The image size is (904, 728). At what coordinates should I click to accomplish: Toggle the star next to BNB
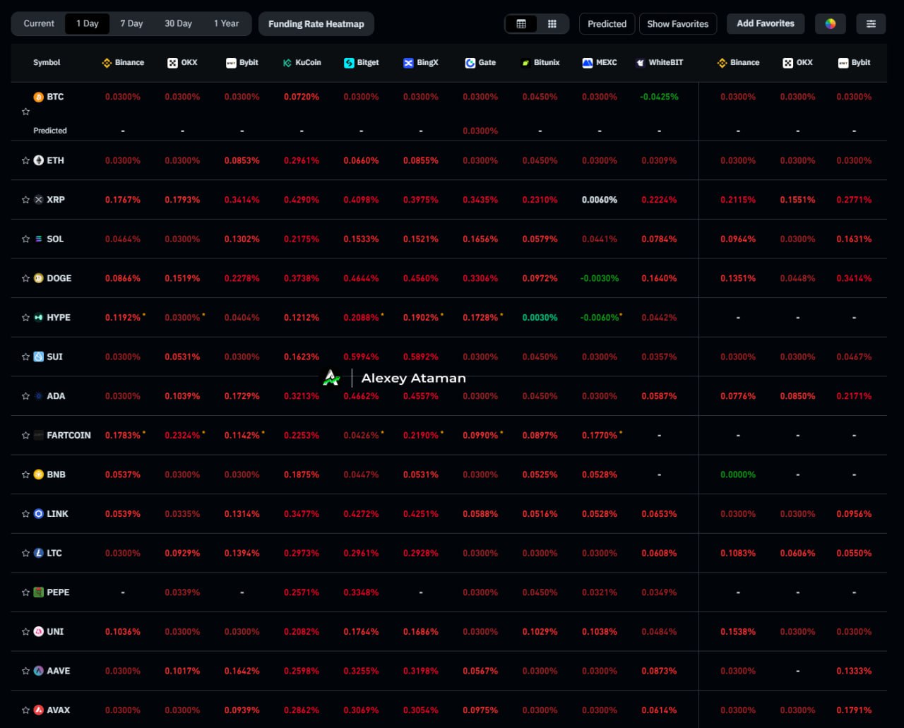click(x=25, y=475)
